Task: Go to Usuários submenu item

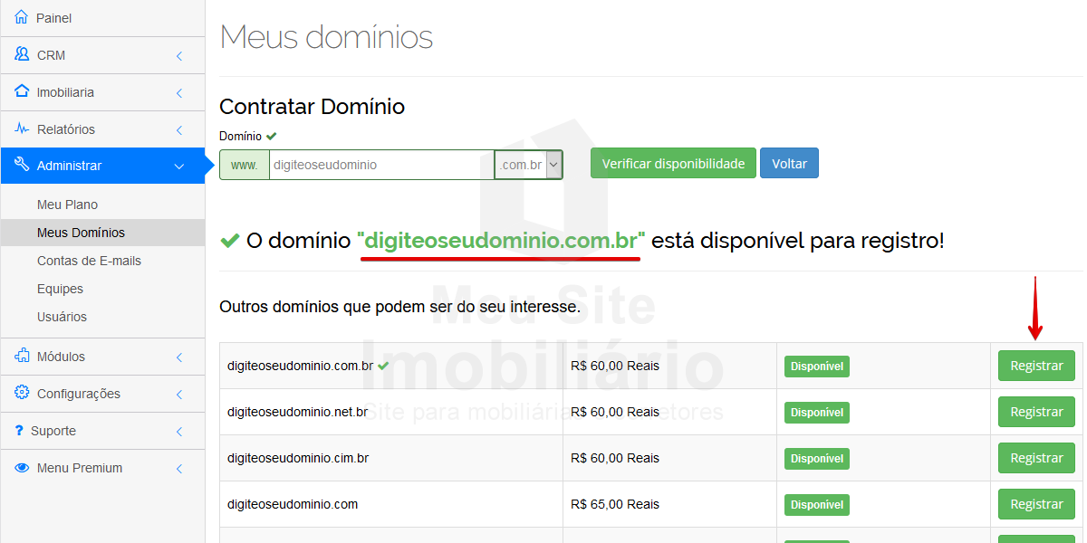Action: [x=62, y=317]
